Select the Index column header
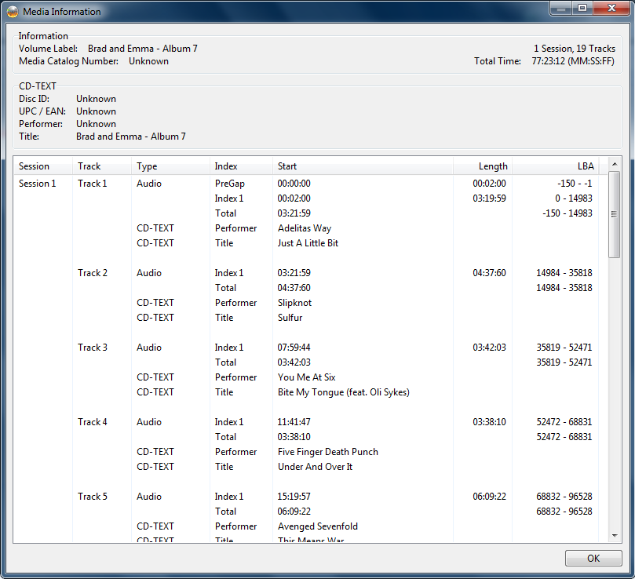 click(226, 166)
